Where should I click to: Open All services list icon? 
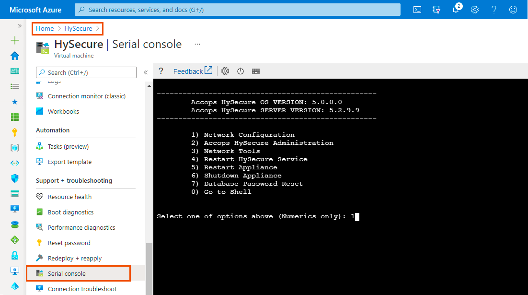click(x=15, y=87)
